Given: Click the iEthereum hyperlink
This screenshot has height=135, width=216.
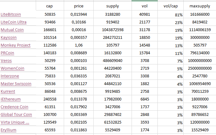Looking at the screenshot, I should point(11,99).
